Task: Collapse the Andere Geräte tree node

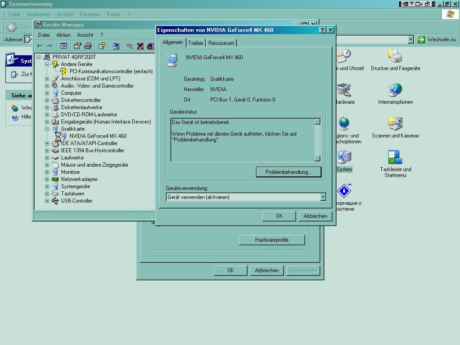Action: tap(47, 64)
